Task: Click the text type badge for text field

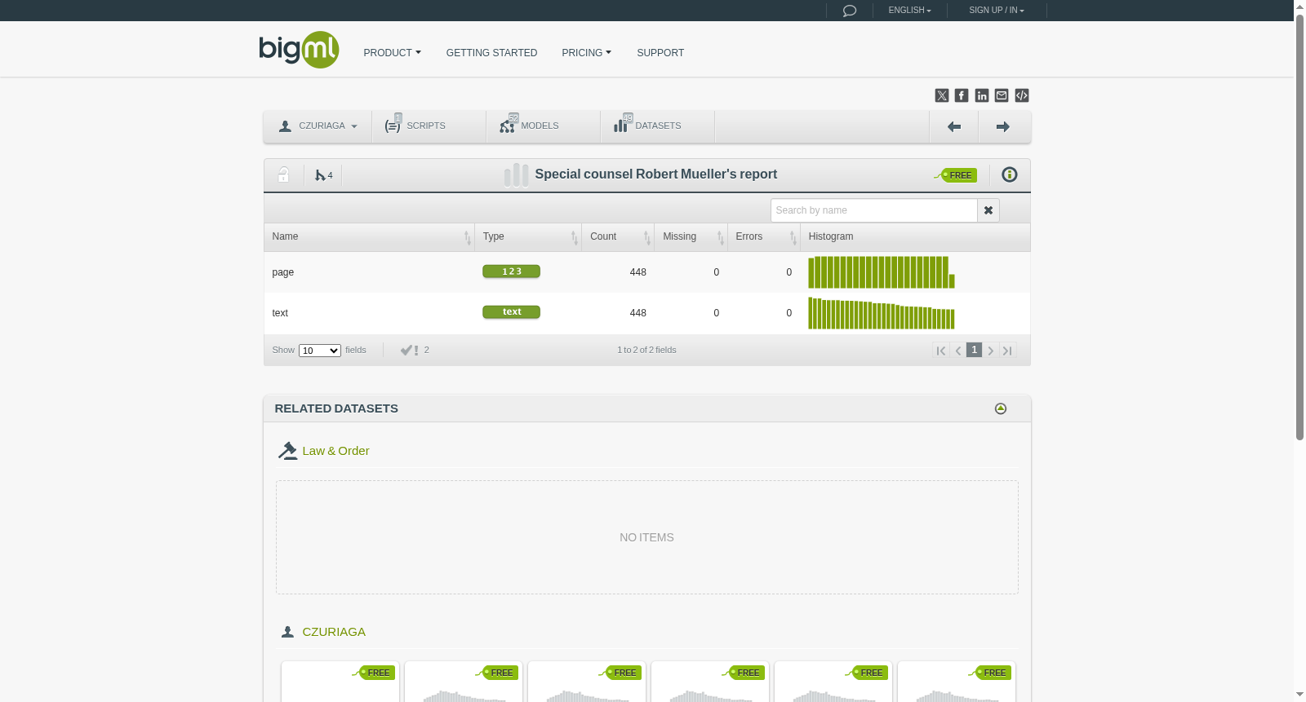Action: 511,312
